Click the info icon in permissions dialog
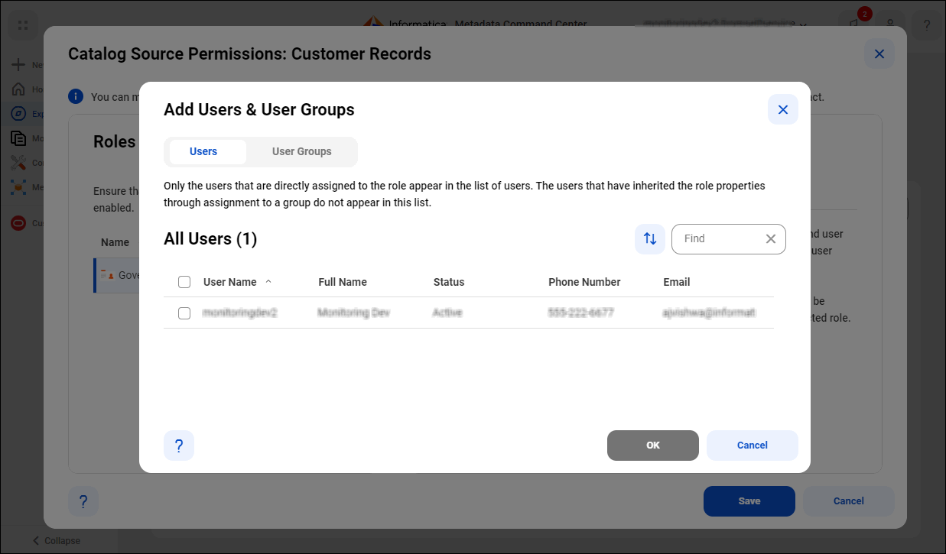Viewport: 946px width, 554px height. click(x=76, y=96)
